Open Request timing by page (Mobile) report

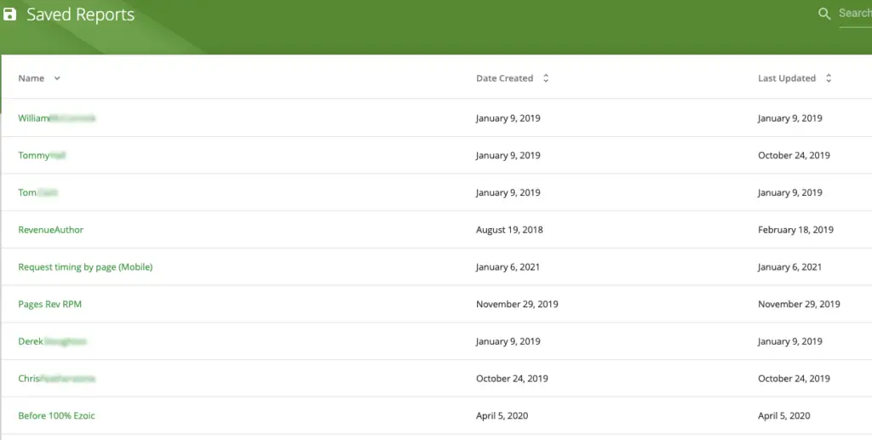tap(85, 266)
